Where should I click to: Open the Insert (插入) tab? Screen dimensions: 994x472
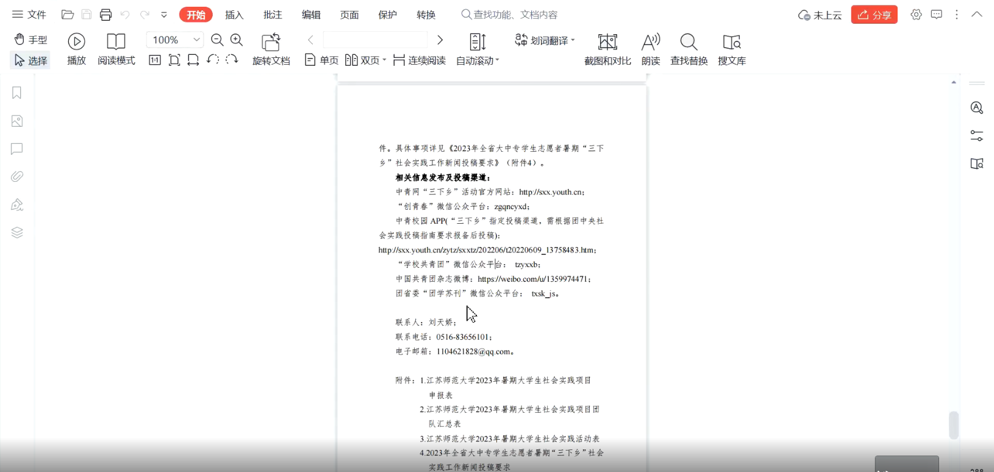coord(234,15)
